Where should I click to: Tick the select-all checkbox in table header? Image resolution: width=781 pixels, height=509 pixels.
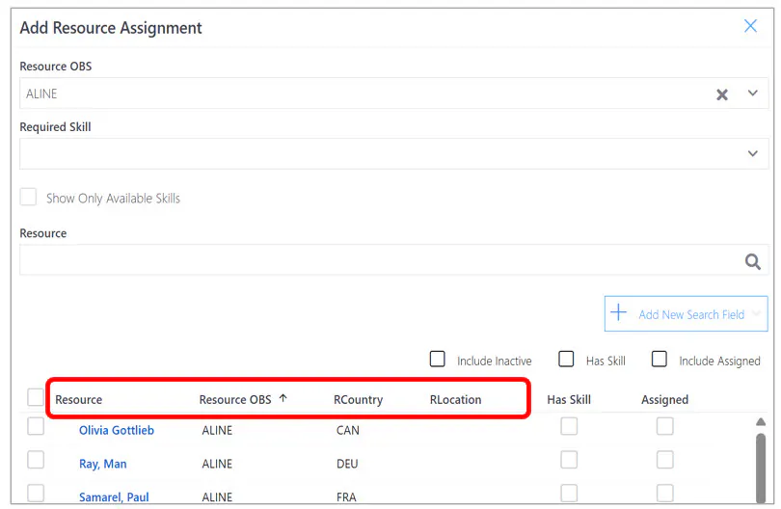coord(36,397)
